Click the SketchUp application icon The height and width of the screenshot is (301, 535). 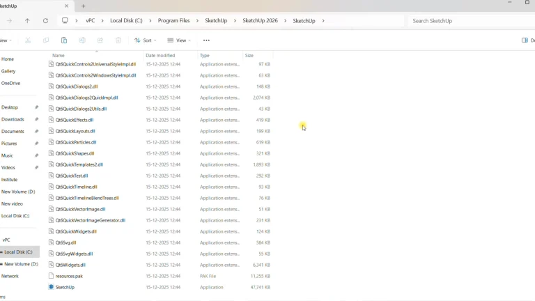coord(51,287)
